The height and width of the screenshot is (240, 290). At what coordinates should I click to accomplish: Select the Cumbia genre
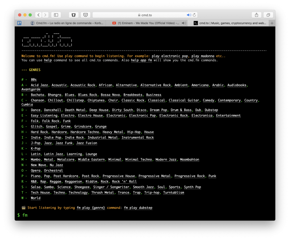pos(27,105)
